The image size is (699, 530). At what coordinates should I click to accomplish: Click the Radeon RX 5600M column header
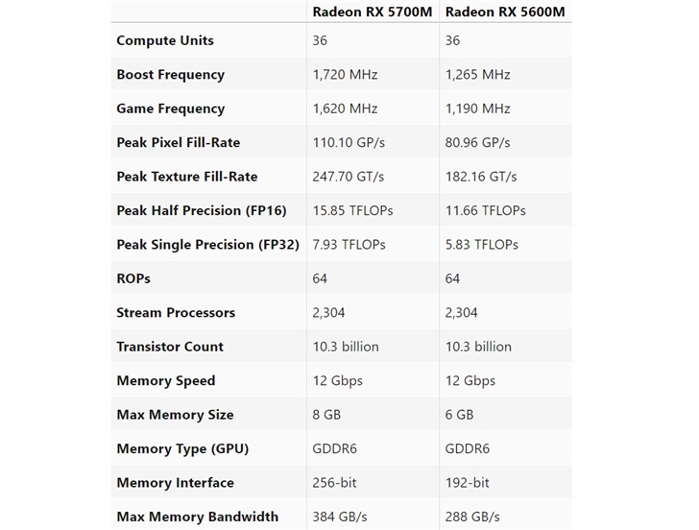click(x=505, y=12)
